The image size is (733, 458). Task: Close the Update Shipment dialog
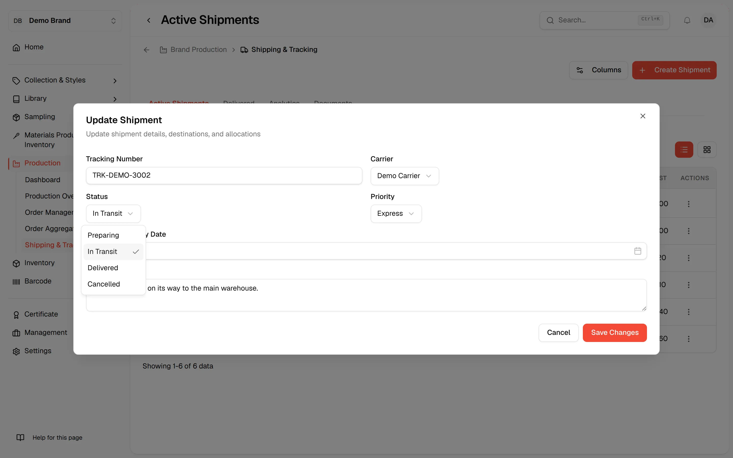point(643,116)
